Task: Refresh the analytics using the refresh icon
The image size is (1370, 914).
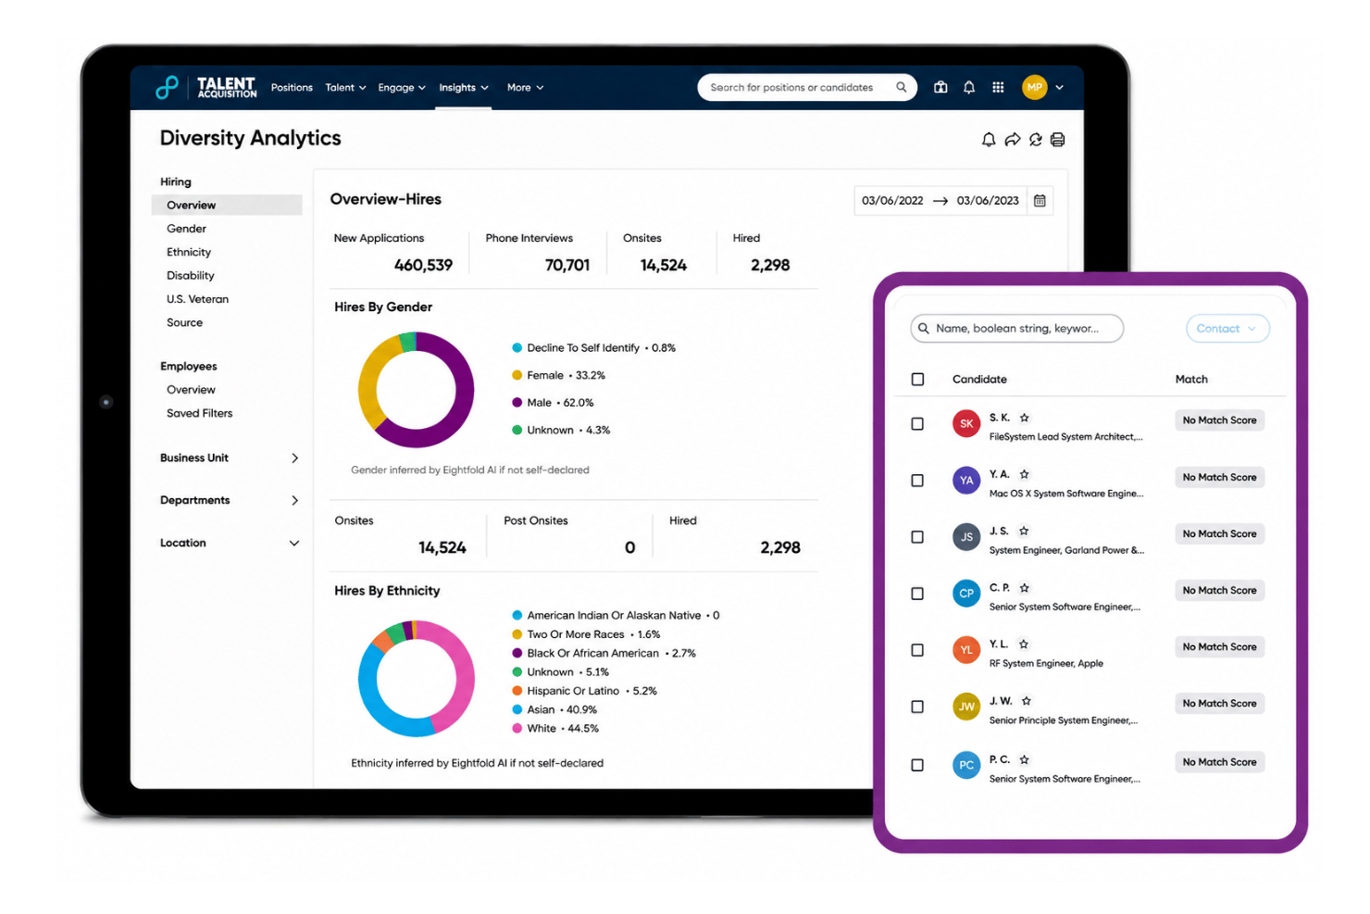Action: pos(1036,139)
